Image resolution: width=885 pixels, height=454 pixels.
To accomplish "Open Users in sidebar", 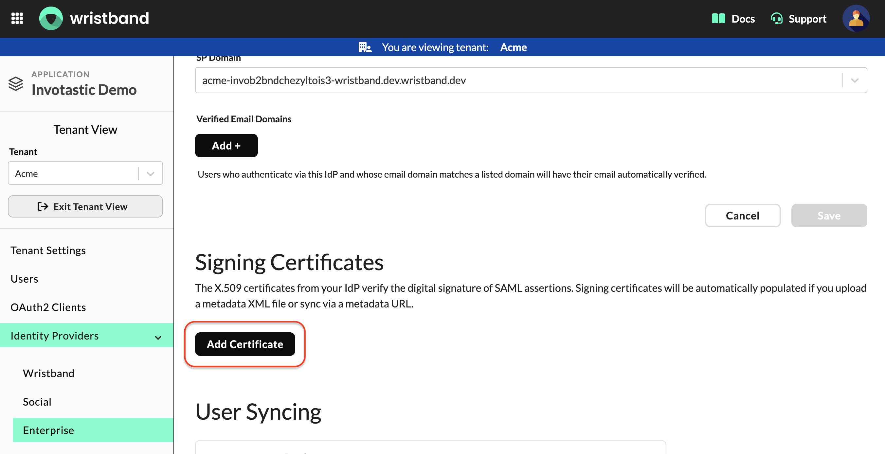I will (25, 278).
